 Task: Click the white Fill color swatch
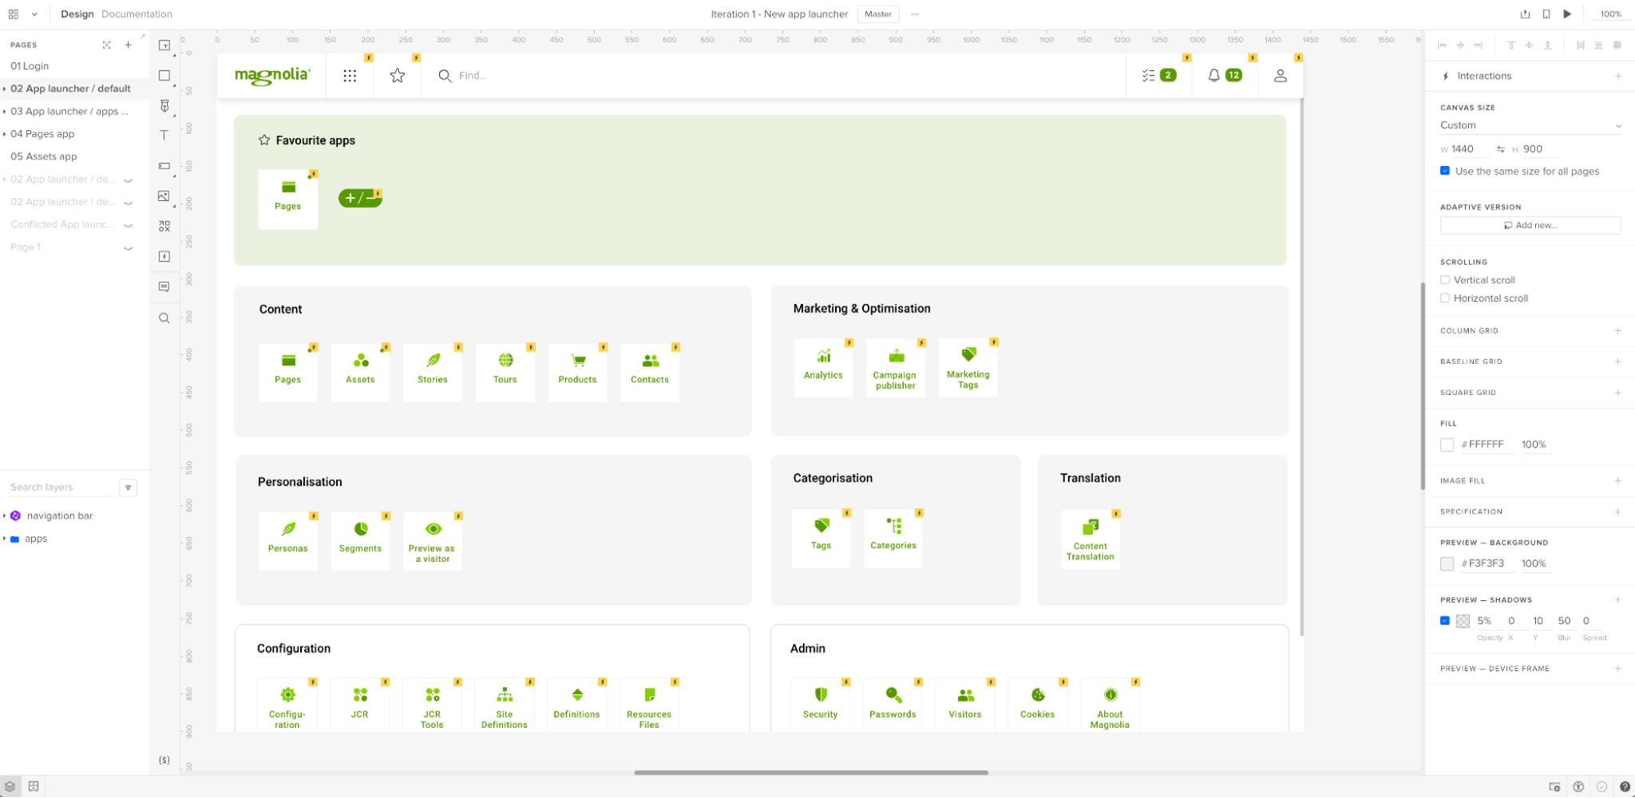pyautogui.click(x=1447, y=444)
